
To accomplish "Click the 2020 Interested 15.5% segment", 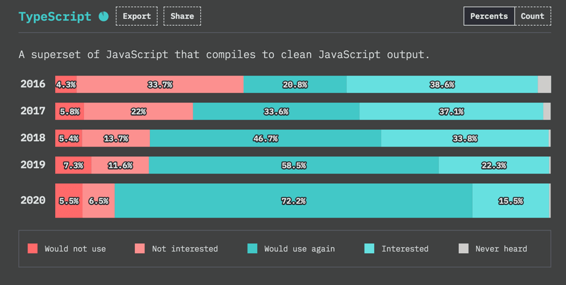I will 510,200.
